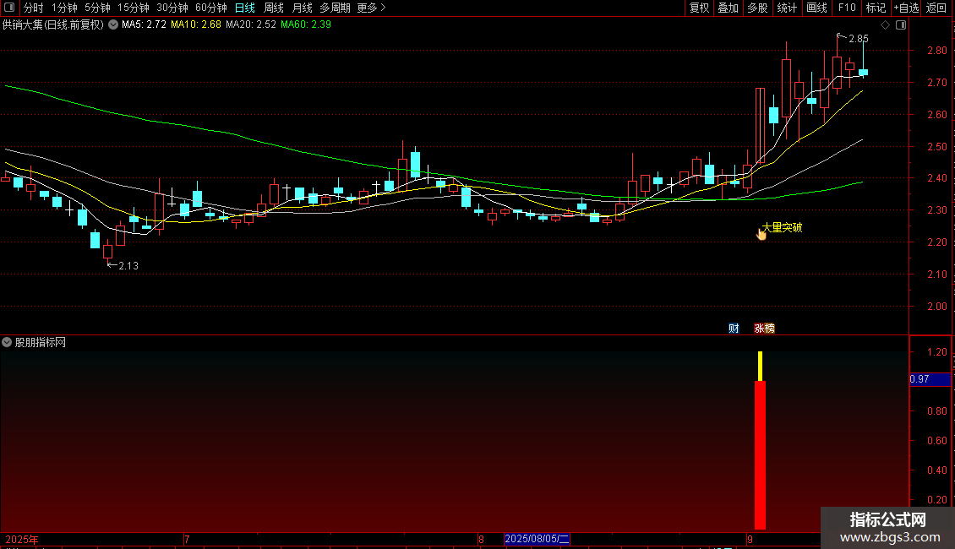Click the MA10: 2.68 legend value
Screen dimensions: 955x549
coord(196,24)
